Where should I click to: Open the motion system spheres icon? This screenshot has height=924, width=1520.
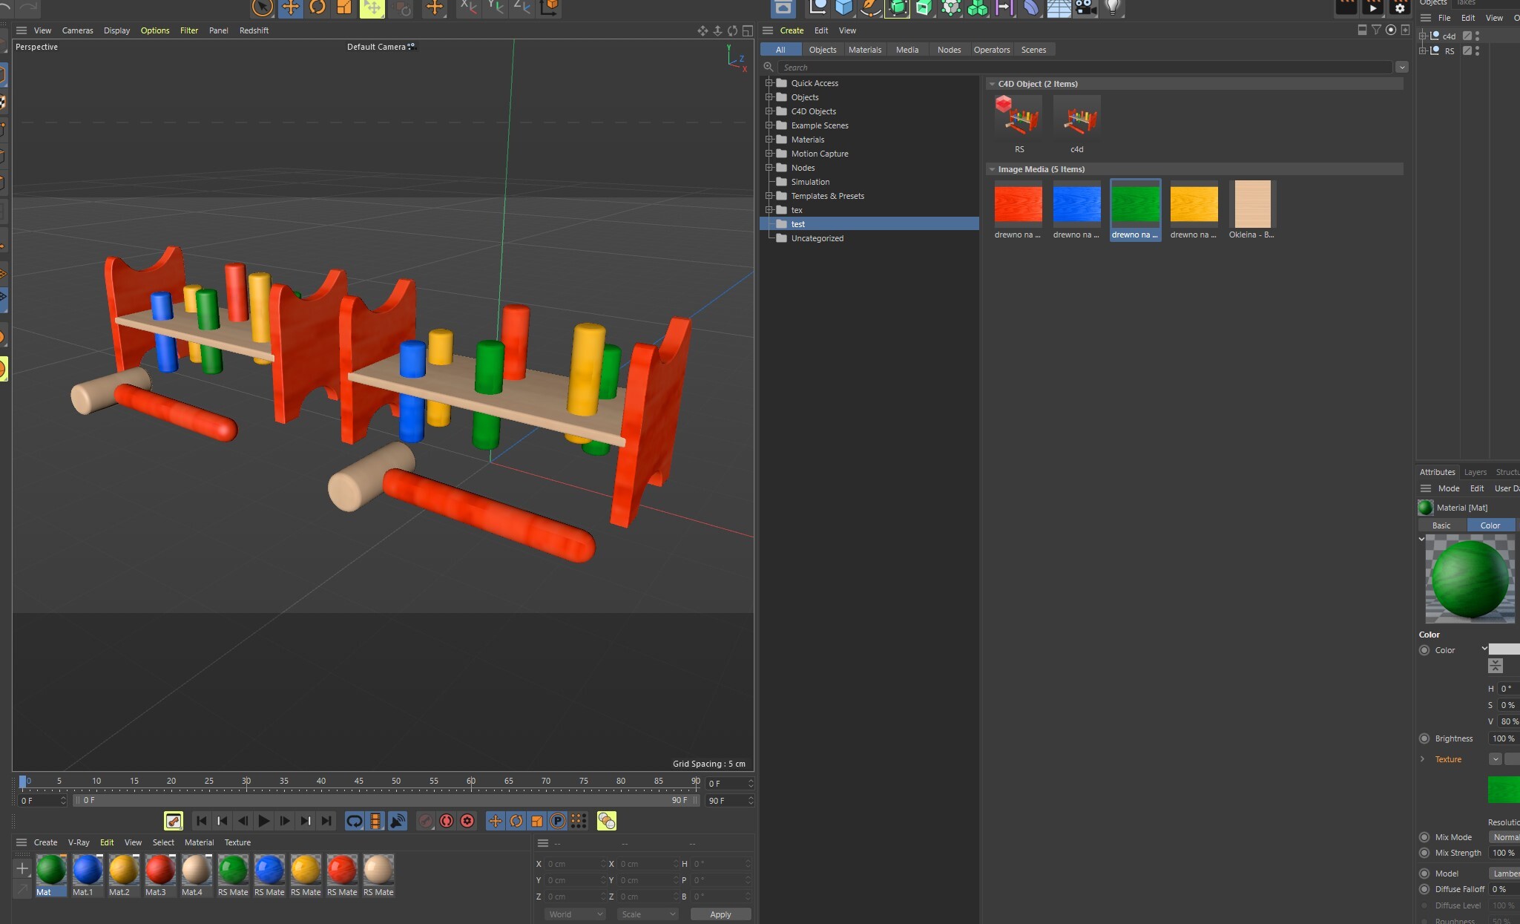(606, 821)
